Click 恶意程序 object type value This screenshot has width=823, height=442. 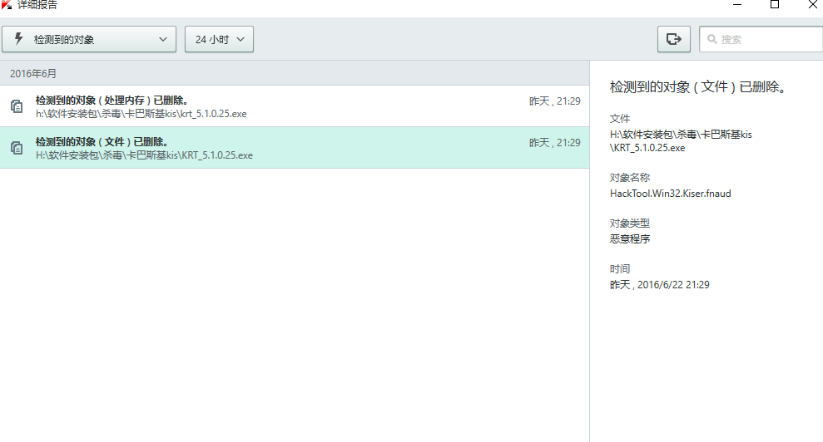pos(630,239)
